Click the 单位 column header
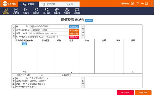 [x=59, y=40]
